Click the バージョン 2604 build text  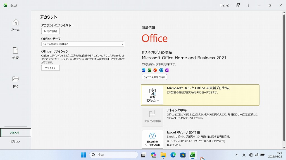196,141
